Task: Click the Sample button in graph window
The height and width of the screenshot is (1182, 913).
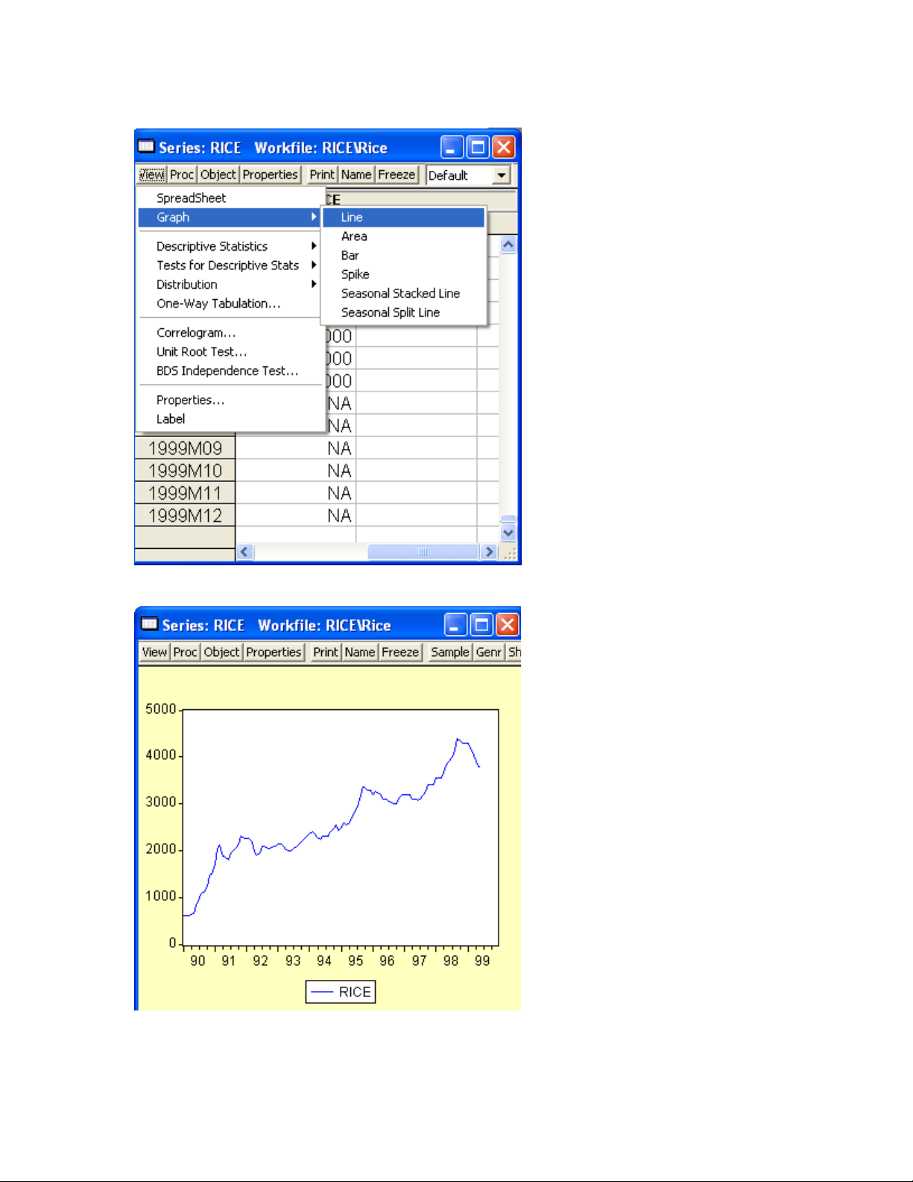Action: (450, 652)
